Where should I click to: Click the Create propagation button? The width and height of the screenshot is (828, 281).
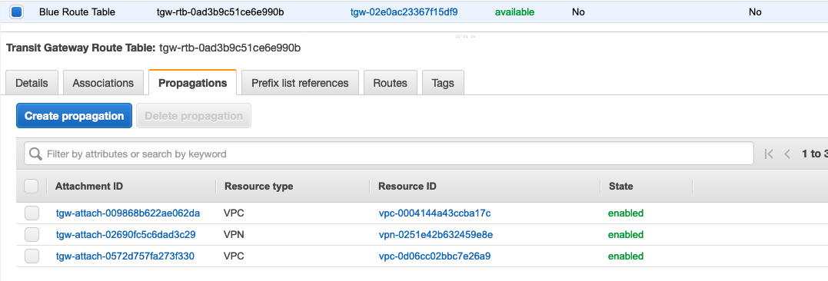[x=74, y=115]
